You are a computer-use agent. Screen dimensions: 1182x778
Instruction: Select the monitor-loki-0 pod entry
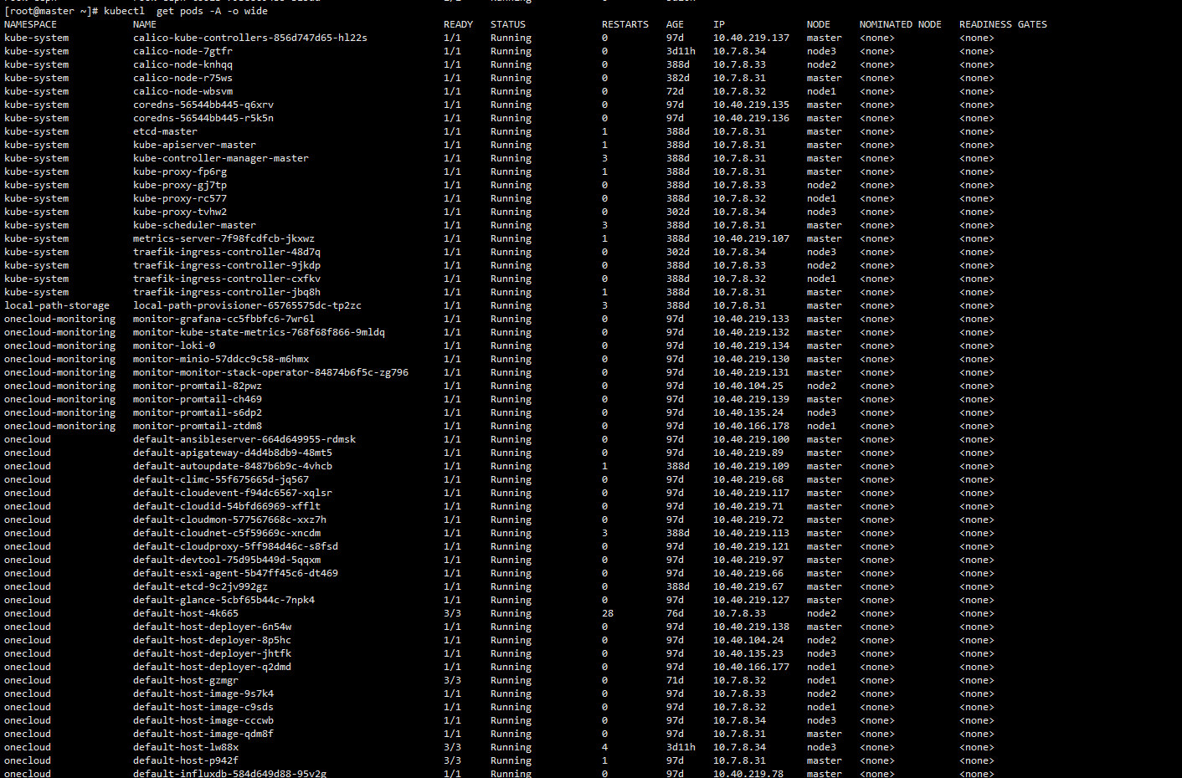point(176,345)
